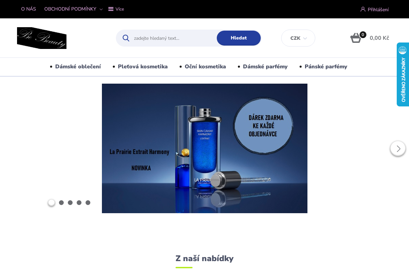409x272 pixels.
Task: Open the OBCHODNÍ PODMÍNKY link
Action: 70,9
